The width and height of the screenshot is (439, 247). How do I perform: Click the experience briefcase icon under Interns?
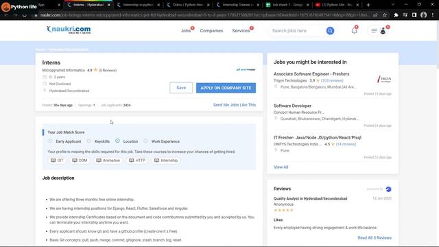[45, 77]
